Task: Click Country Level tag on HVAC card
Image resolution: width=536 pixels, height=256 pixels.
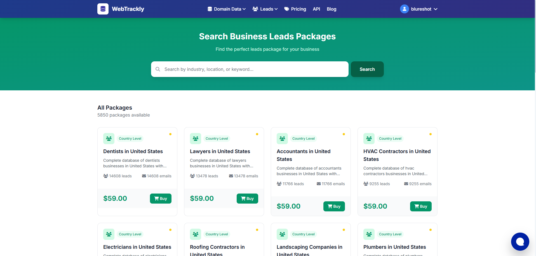Action: click(390, 139)
